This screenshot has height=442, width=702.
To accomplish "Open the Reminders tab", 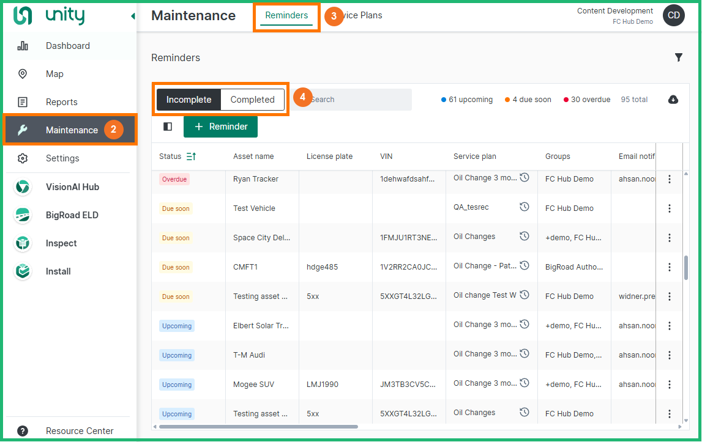I will click(286, 16).
